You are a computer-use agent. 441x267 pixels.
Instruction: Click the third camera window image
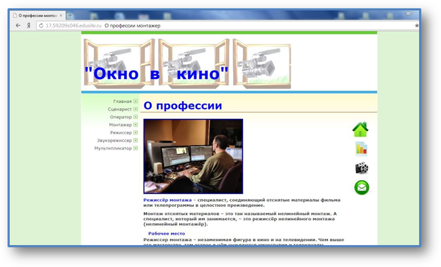pyautogui.click(x=262, y=63)
